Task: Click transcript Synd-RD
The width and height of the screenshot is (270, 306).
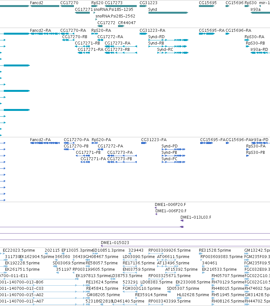Action: coord(156,37)
